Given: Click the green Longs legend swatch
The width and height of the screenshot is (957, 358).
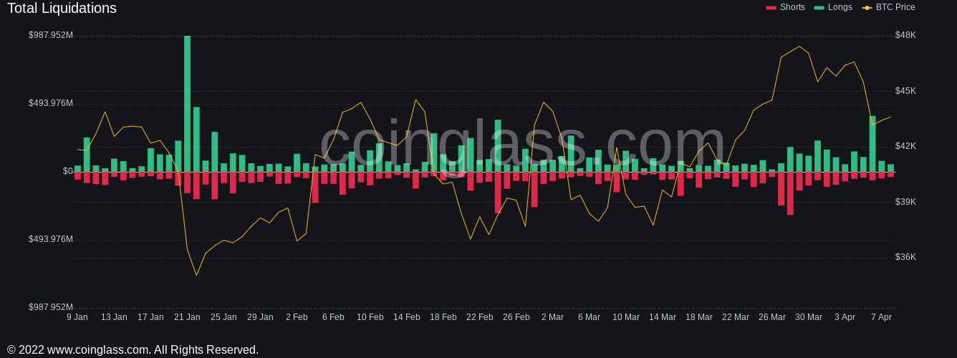Looking at the screenshot, I should [x=819, y=7].
